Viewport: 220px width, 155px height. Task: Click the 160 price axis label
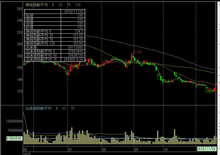(x=20, y=68)
